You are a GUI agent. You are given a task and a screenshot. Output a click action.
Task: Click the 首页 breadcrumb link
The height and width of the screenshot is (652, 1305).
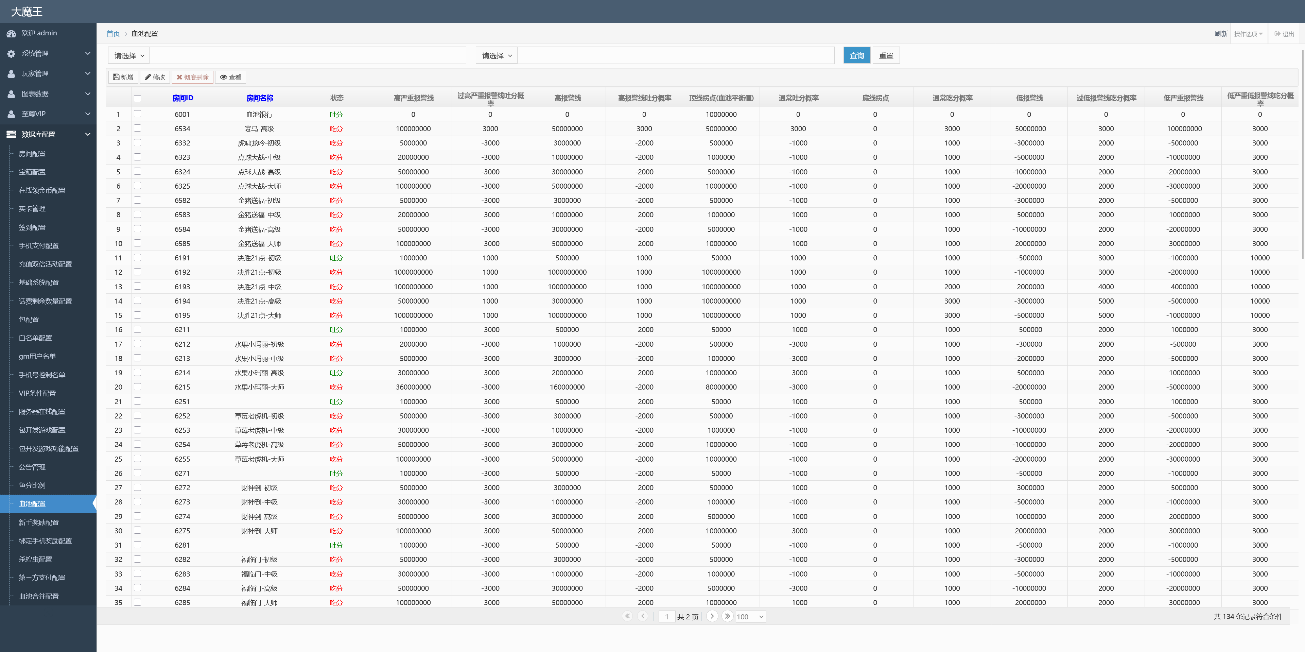click(x=113, y=34)
